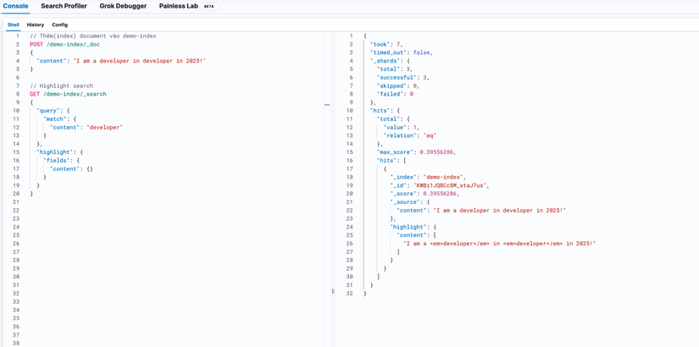Select the Console tab
The height and width of the screenshot is (347, 699).
(15, 6)
